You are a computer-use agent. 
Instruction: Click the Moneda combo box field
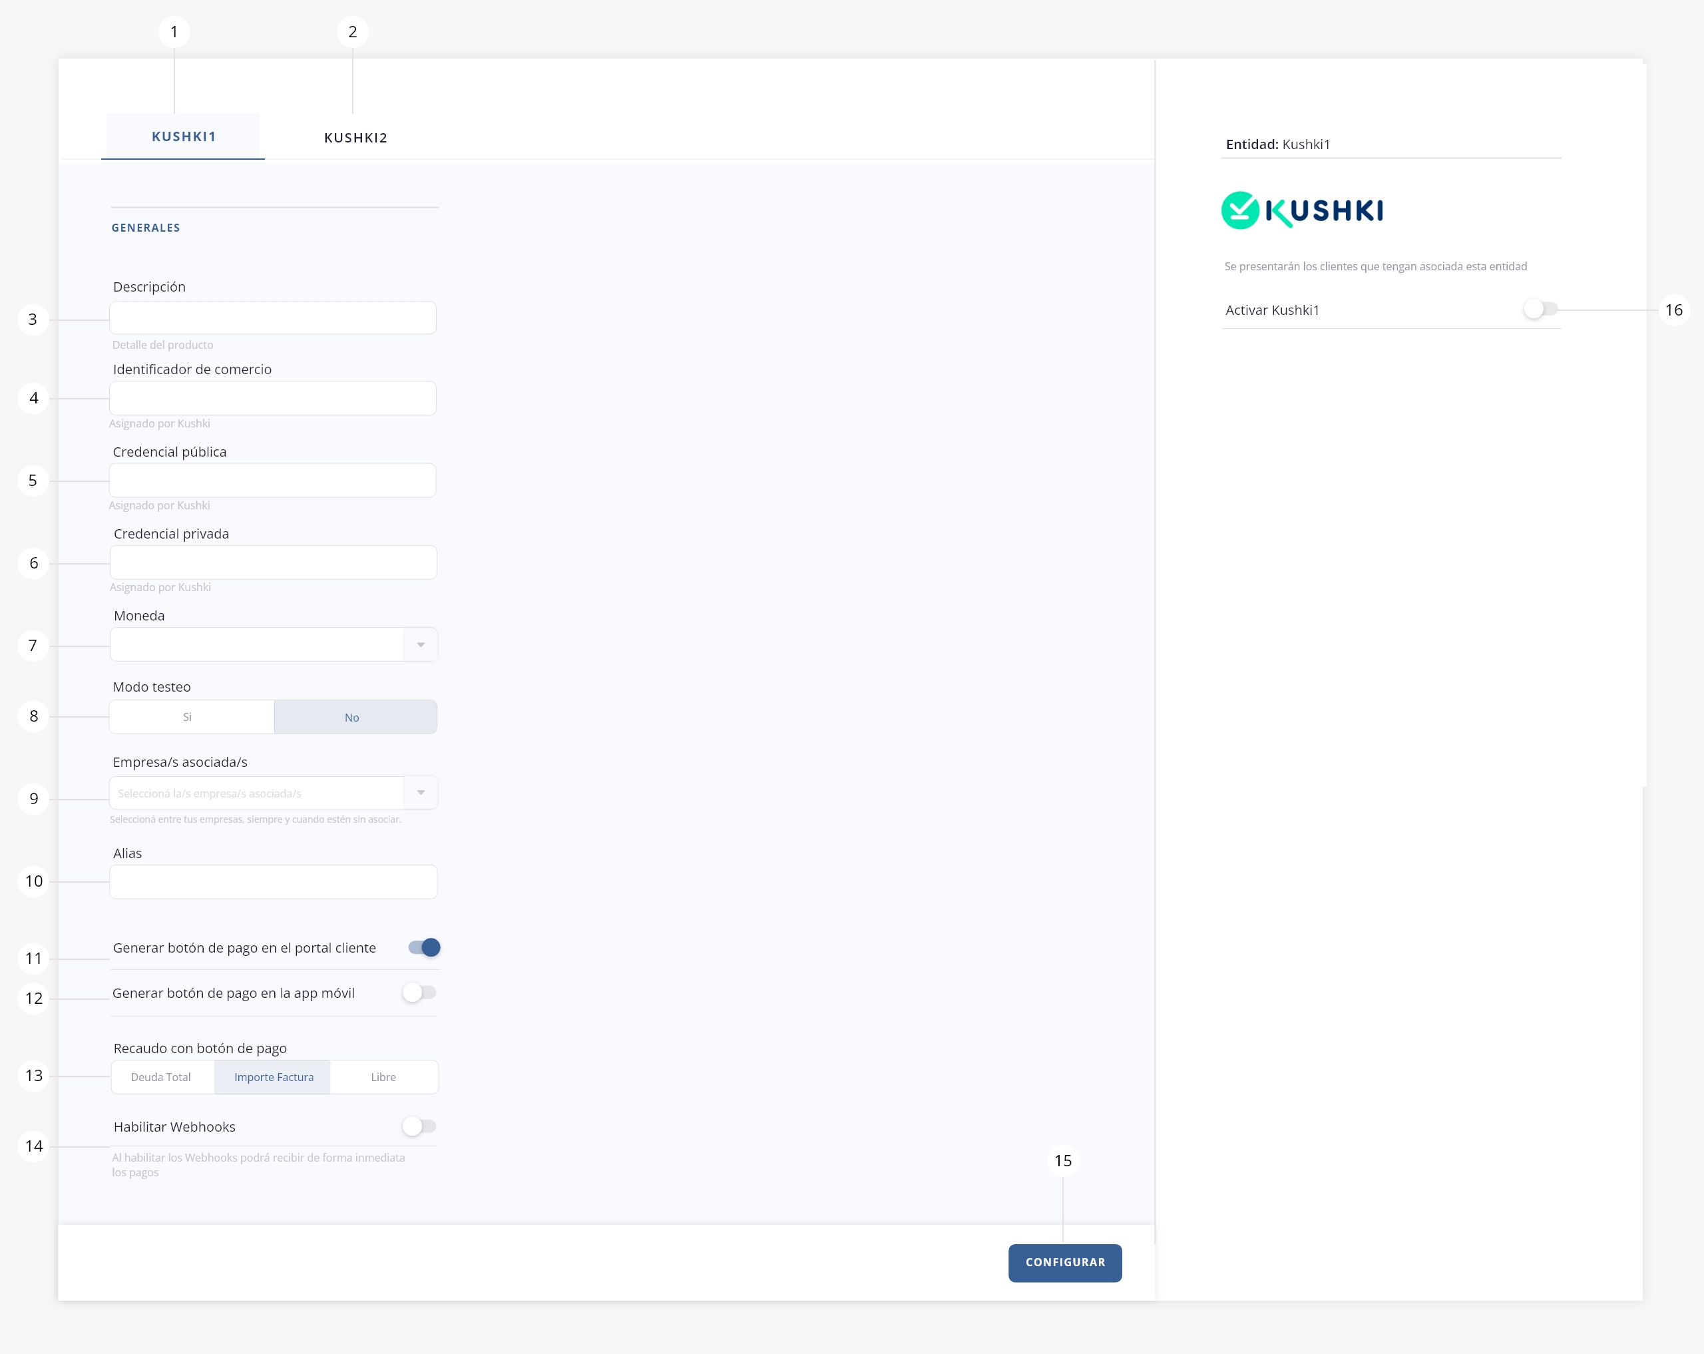(274, 645)
